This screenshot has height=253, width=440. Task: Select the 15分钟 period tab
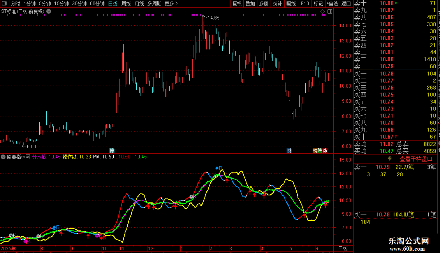[61, 4]
